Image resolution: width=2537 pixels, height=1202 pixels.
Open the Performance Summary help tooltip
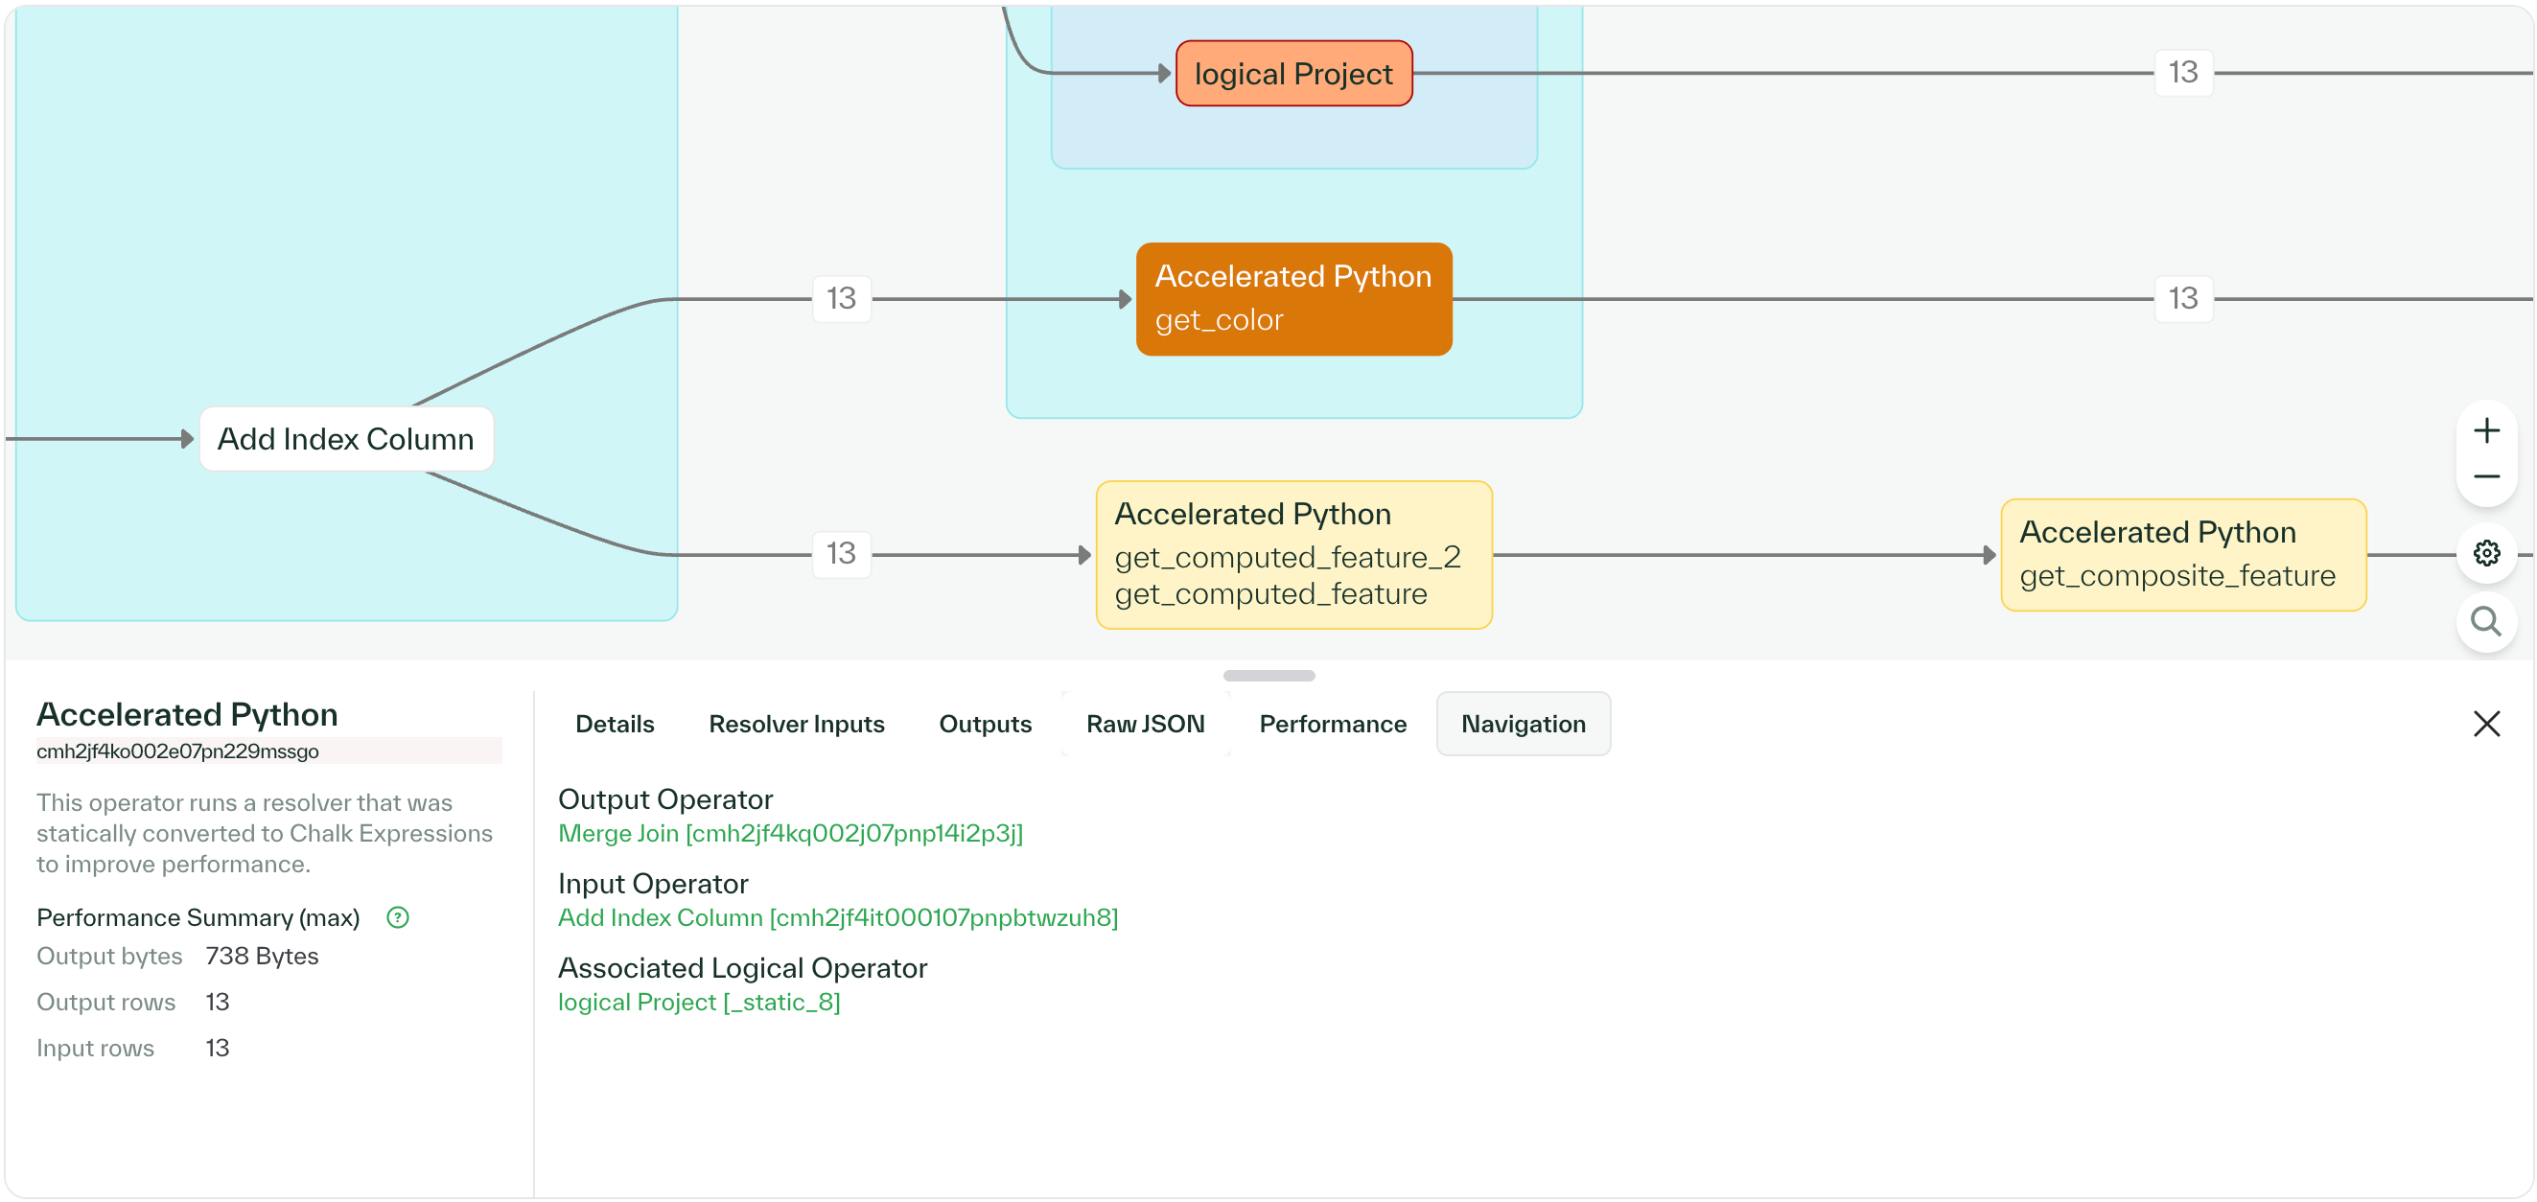[x=397, y=917]
